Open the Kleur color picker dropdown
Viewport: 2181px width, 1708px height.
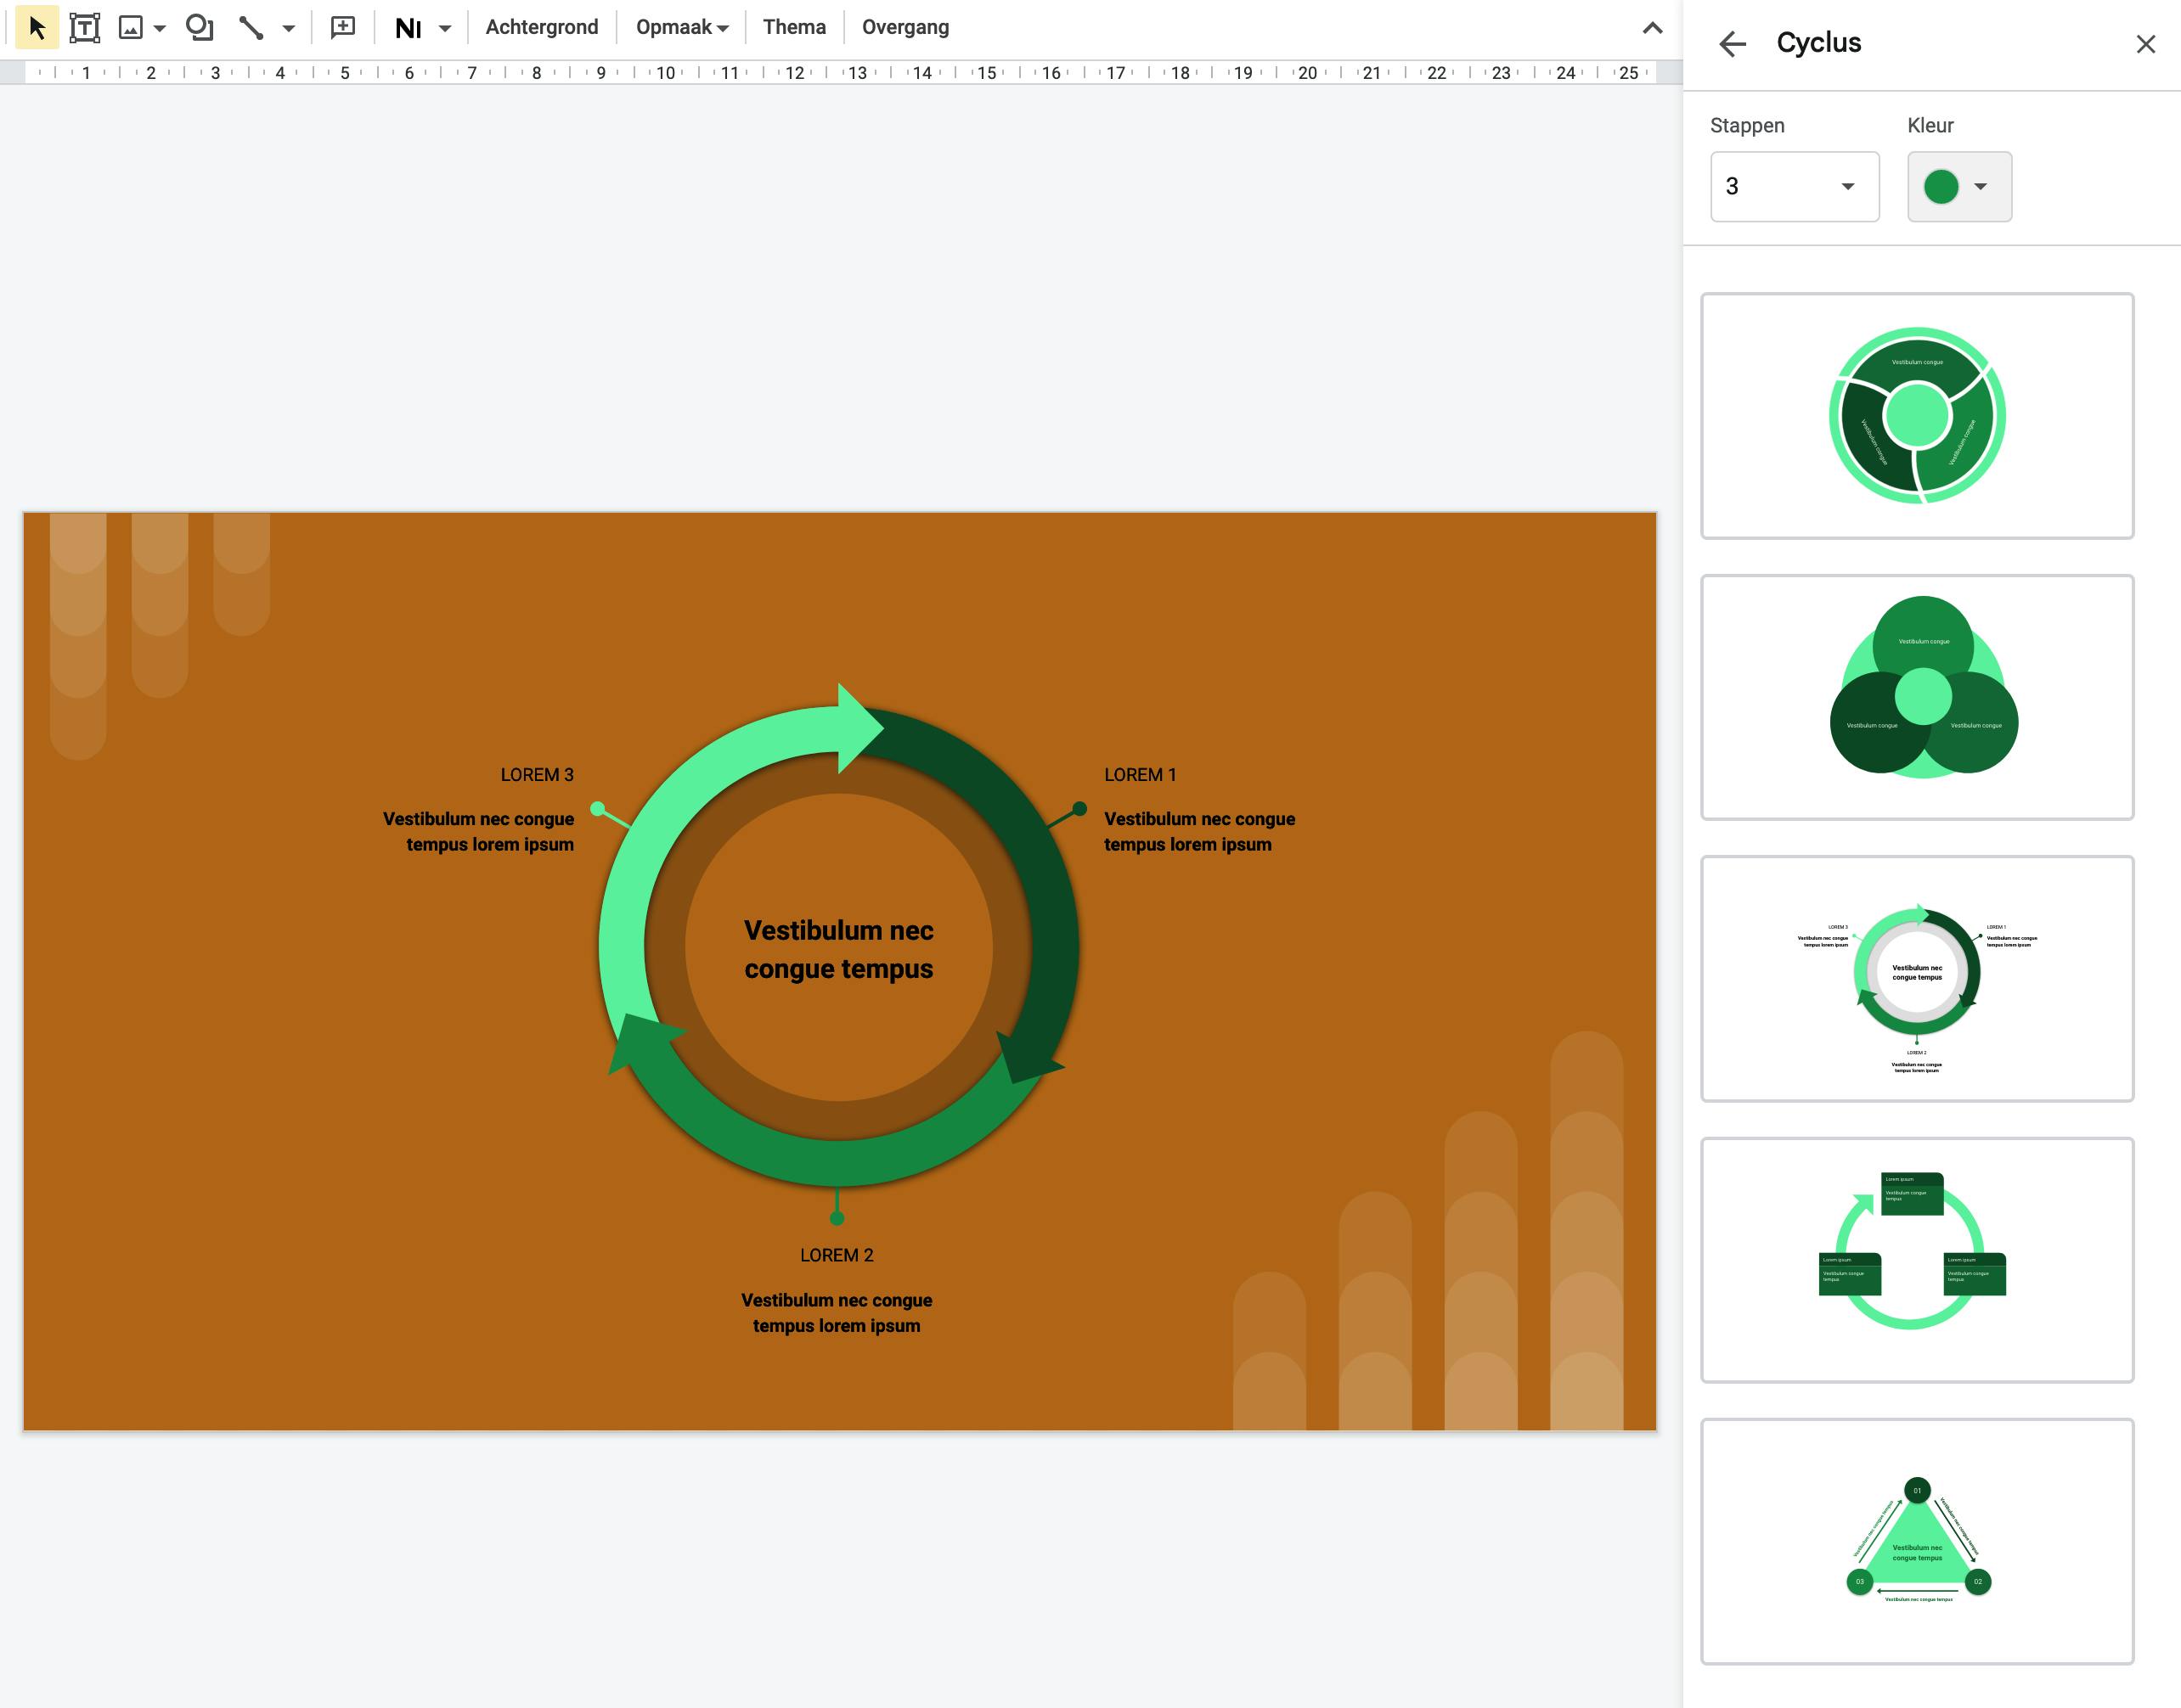pos(1958,186)
